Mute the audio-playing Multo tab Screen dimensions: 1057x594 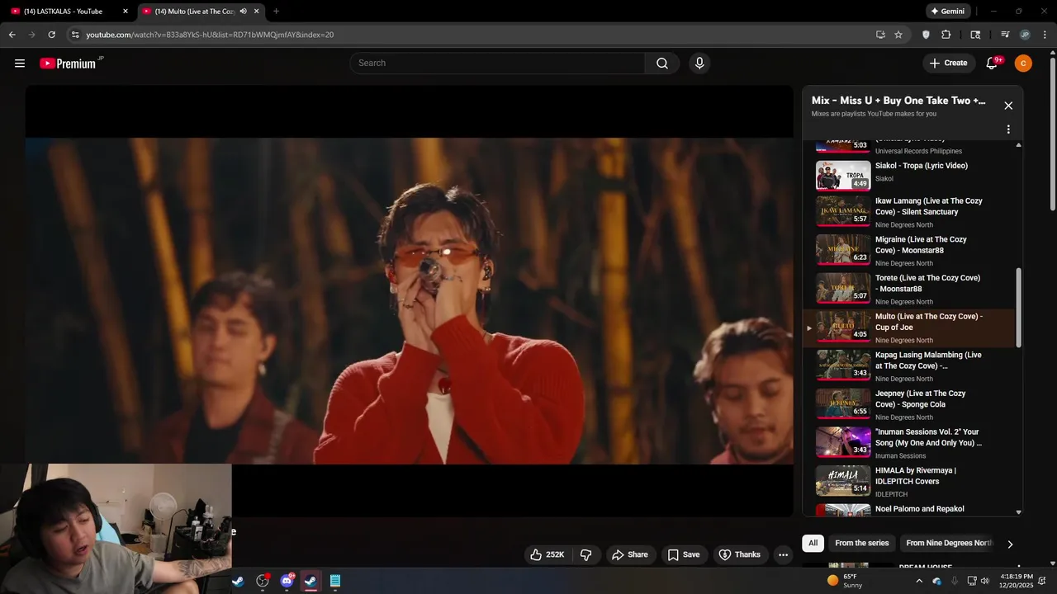point(243,12)
